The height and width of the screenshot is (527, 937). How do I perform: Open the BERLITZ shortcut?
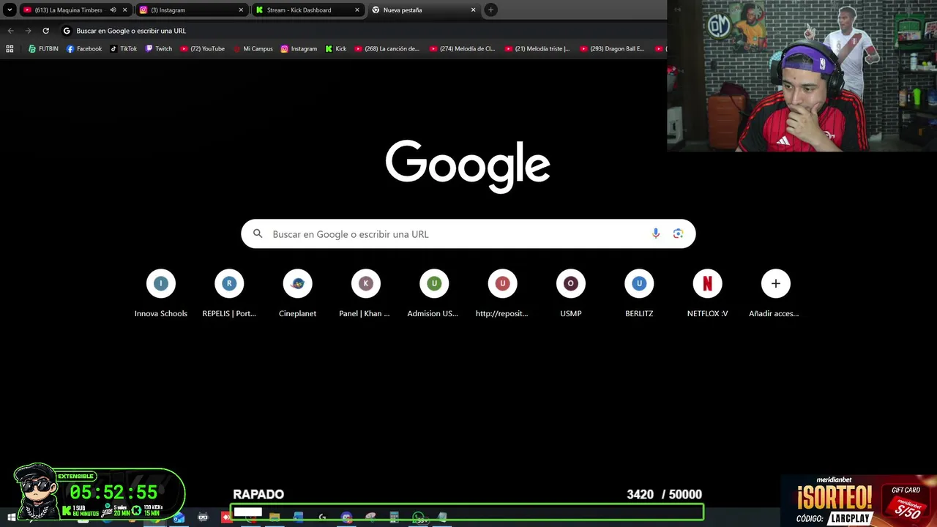639,294
